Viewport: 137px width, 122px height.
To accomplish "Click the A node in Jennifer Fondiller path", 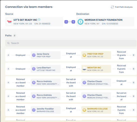I will coord(8,110).
